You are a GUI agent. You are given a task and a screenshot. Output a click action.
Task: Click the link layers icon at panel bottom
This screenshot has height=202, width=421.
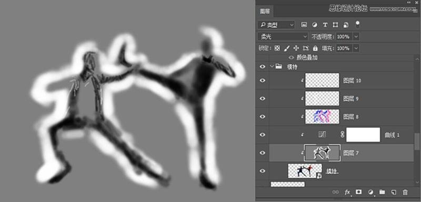pyautogui.click(x=335, y=192)
